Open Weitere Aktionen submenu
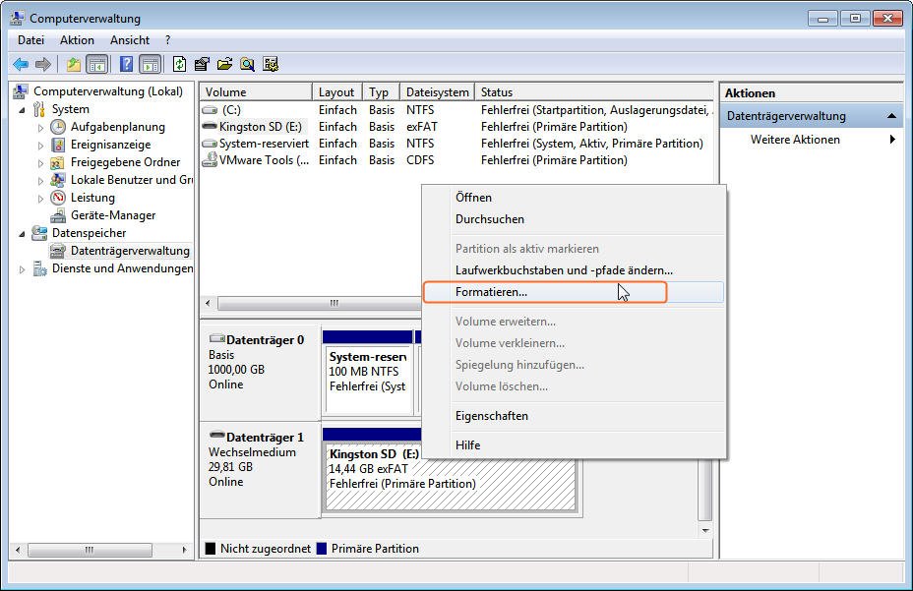The height and width of the screenshot is (591, 913). pos(812,140)
